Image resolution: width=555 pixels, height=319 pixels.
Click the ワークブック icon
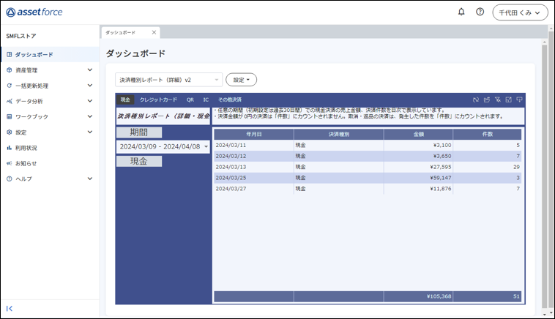pos(10,117)
